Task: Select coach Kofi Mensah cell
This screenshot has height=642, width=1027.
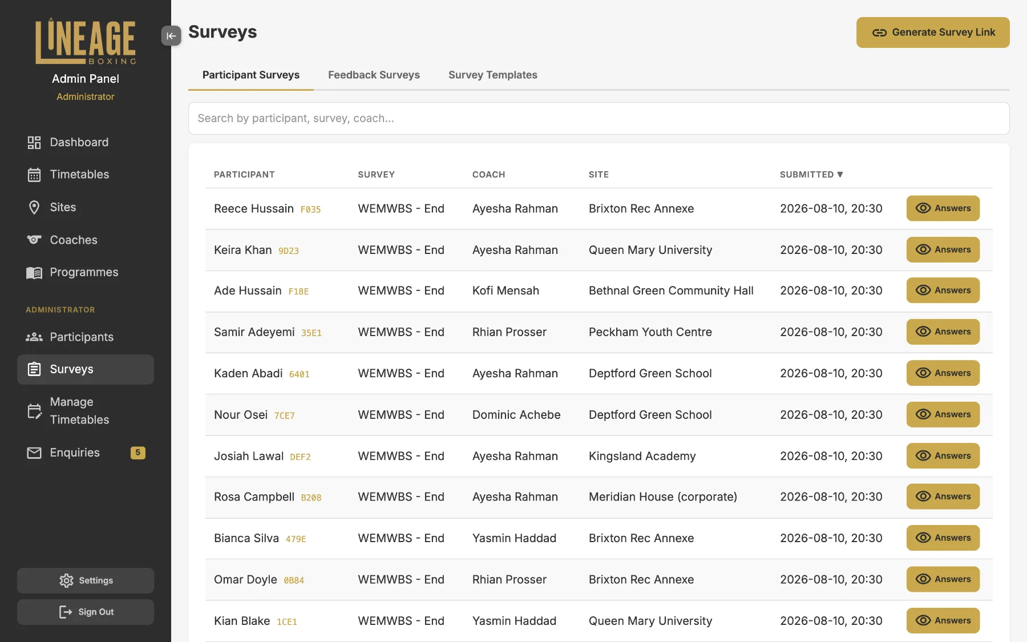Action: (506, 290)
